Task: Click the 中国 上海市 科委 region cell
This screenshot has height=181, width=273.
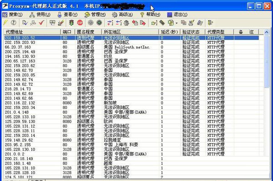Action: click(x=121, y=145)
